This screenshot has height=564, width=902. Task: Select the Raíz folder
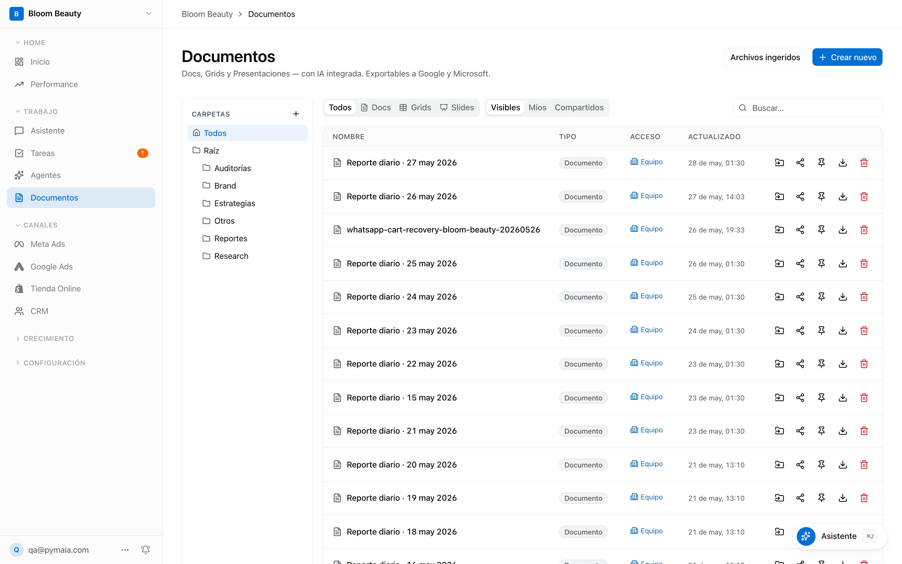(247, 150)
